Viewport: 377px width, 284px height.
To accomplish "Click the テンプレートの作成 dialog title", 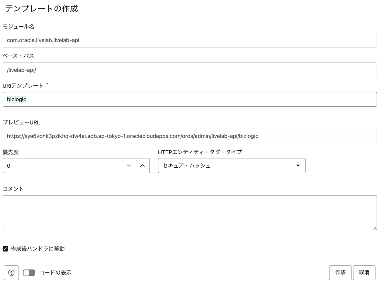I will click(x=42, y=9).
